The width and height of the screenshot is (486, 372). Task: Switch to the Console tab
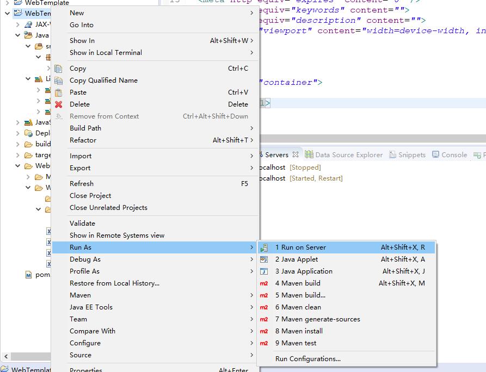pyautogui.click(x=454, y=154)
